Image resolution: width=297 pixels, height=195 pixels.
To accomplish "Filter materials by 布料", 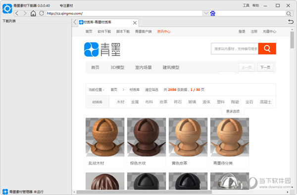I will coord(149,102).
